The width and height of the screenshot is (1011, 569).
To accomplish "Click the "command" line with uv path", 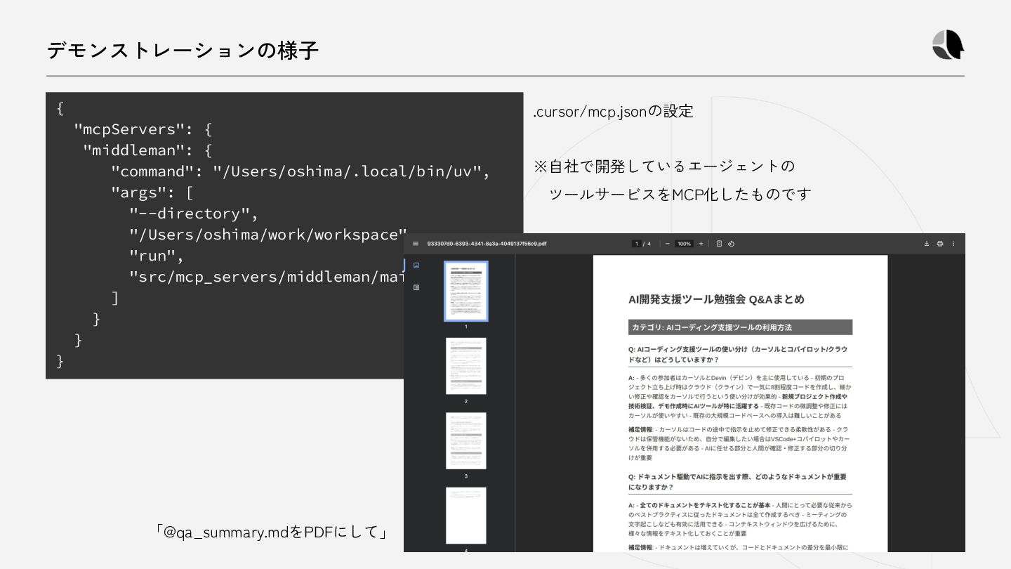I will tap(300, 171).
